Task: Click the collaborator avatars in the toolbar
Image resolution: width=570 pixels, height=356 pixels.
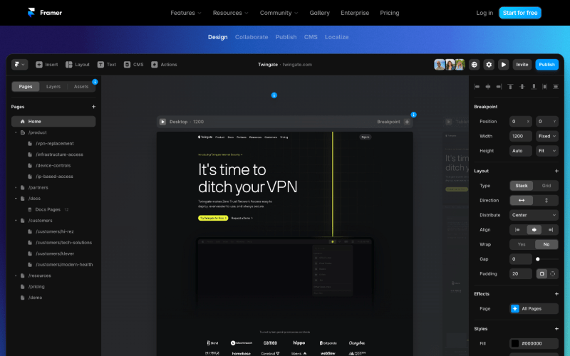Action: coord(450,65)
